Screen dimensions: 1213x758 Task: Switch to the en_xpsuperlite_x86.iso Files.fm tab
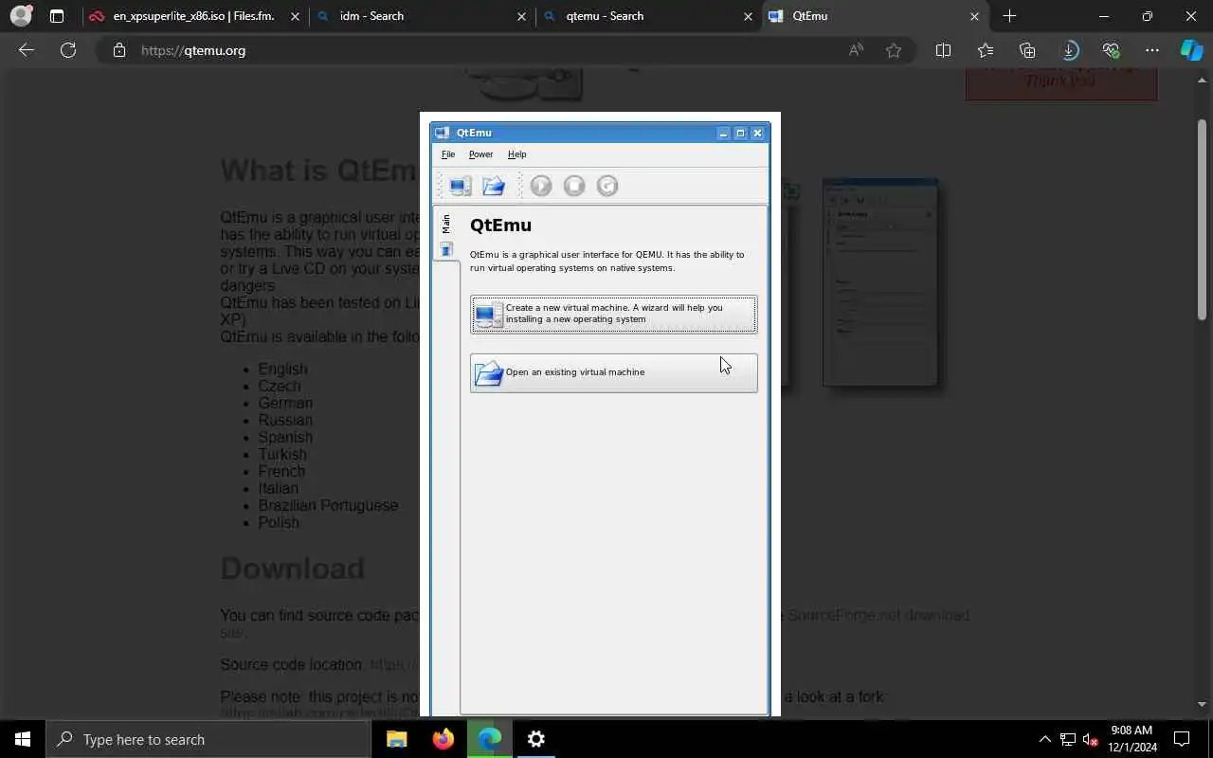(x=193, y=16)
